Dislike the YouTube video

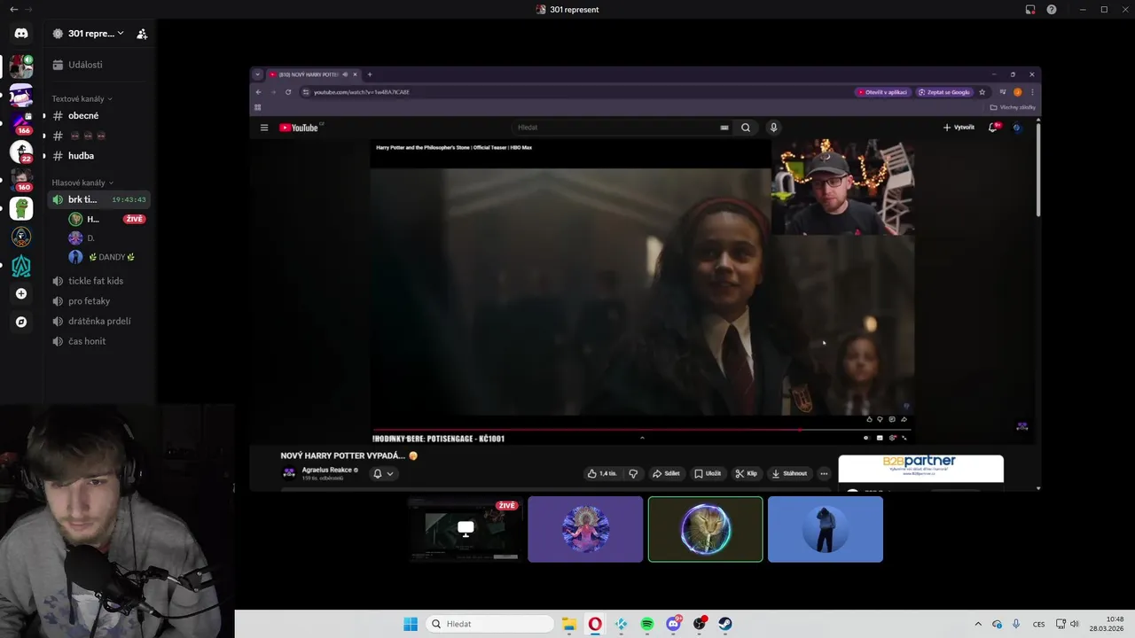click(x=633, y=473)
